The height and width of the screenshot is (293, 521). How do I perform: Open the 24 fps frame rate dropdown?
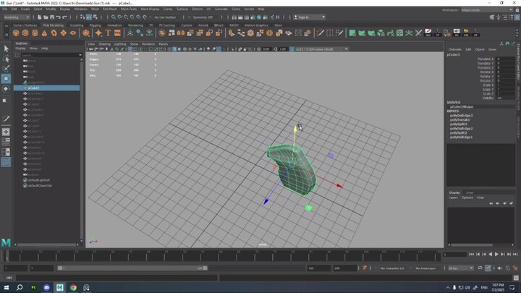point(460,268)
